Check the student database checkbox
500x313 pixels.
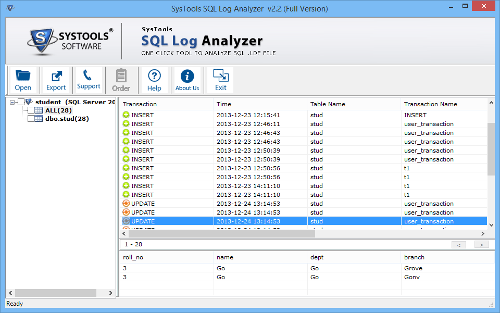click(21, 102)
